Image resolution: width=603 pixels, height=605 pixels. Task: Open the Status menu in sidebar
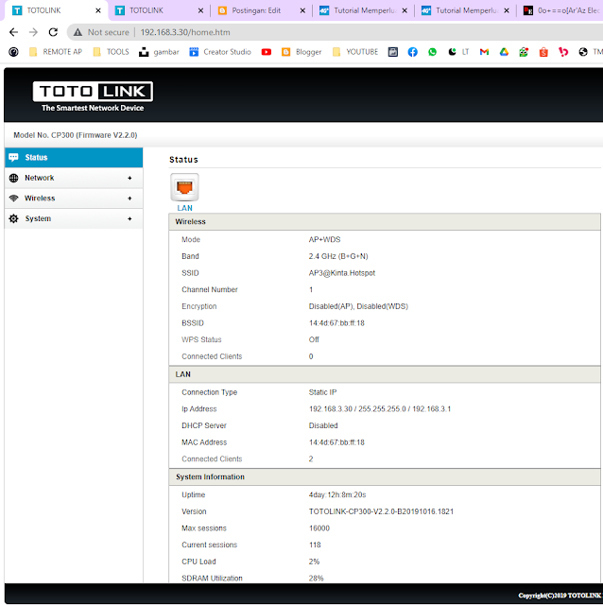pos(74,158)
